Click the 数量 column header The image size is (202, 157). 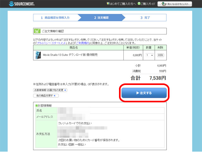click(149, 47)
